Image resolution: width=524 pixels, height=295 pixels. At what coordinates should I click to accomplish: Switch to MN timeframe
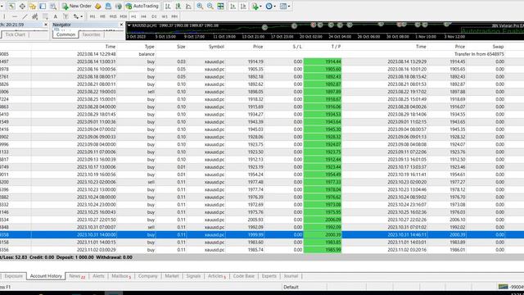tap(174, 16)
